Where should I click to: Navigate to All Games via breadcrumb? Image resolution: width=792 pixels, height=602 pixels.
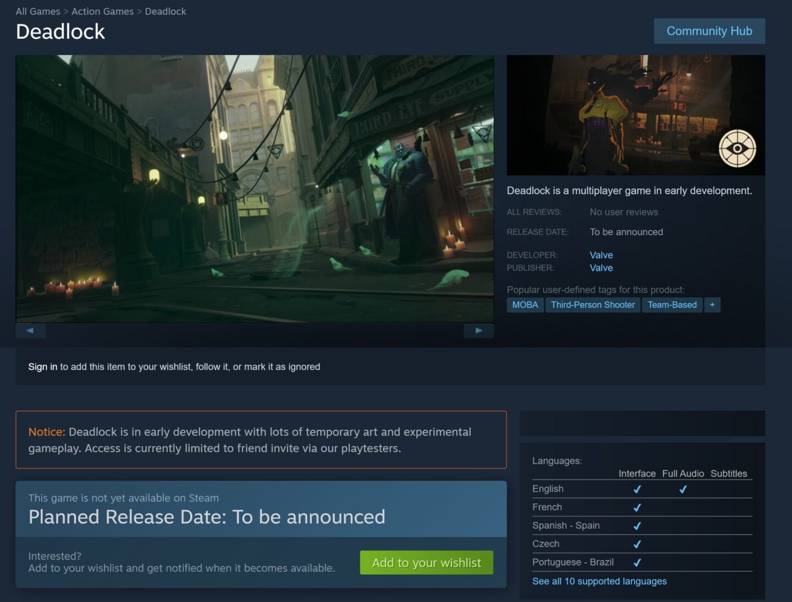37,11
